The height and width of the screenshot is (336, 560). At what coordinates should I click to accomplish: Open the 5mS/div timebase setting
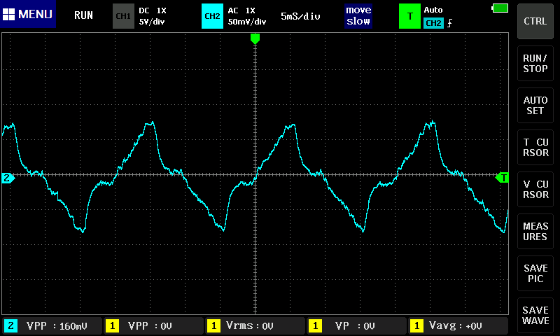[x=300, y=15]
